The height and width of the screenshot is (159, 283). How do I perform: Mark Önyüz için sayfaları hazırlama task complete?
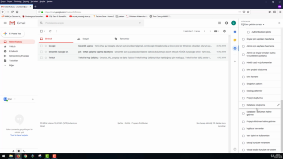[243, 39]
